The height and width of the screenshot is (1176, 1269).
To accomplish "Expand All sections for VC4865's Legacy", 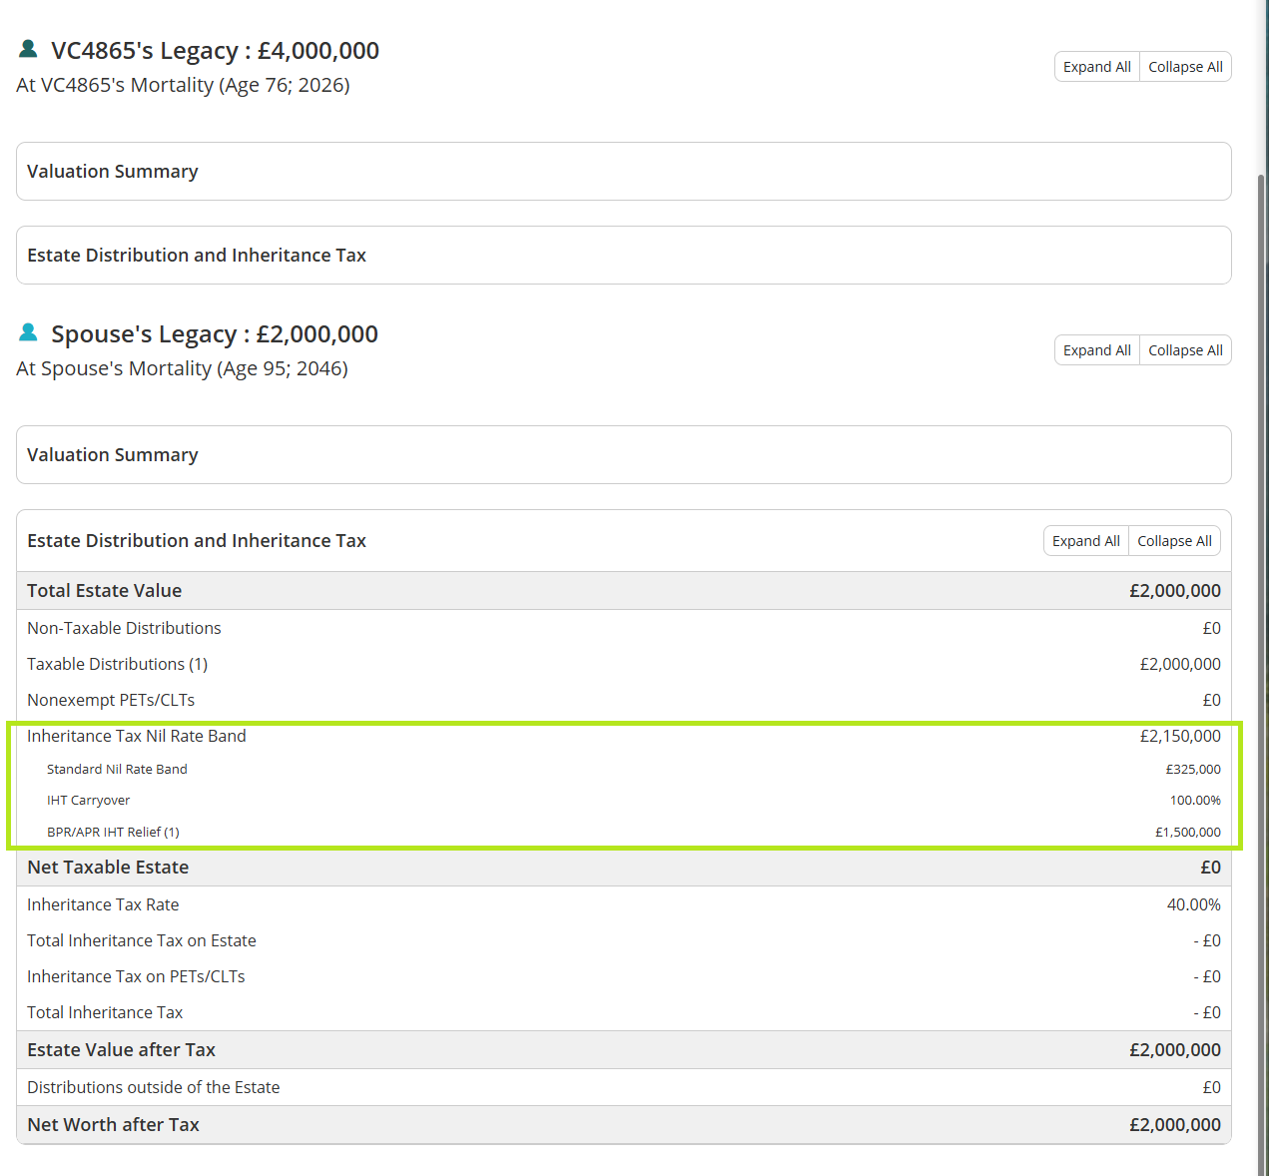I will pos(1096,67).
